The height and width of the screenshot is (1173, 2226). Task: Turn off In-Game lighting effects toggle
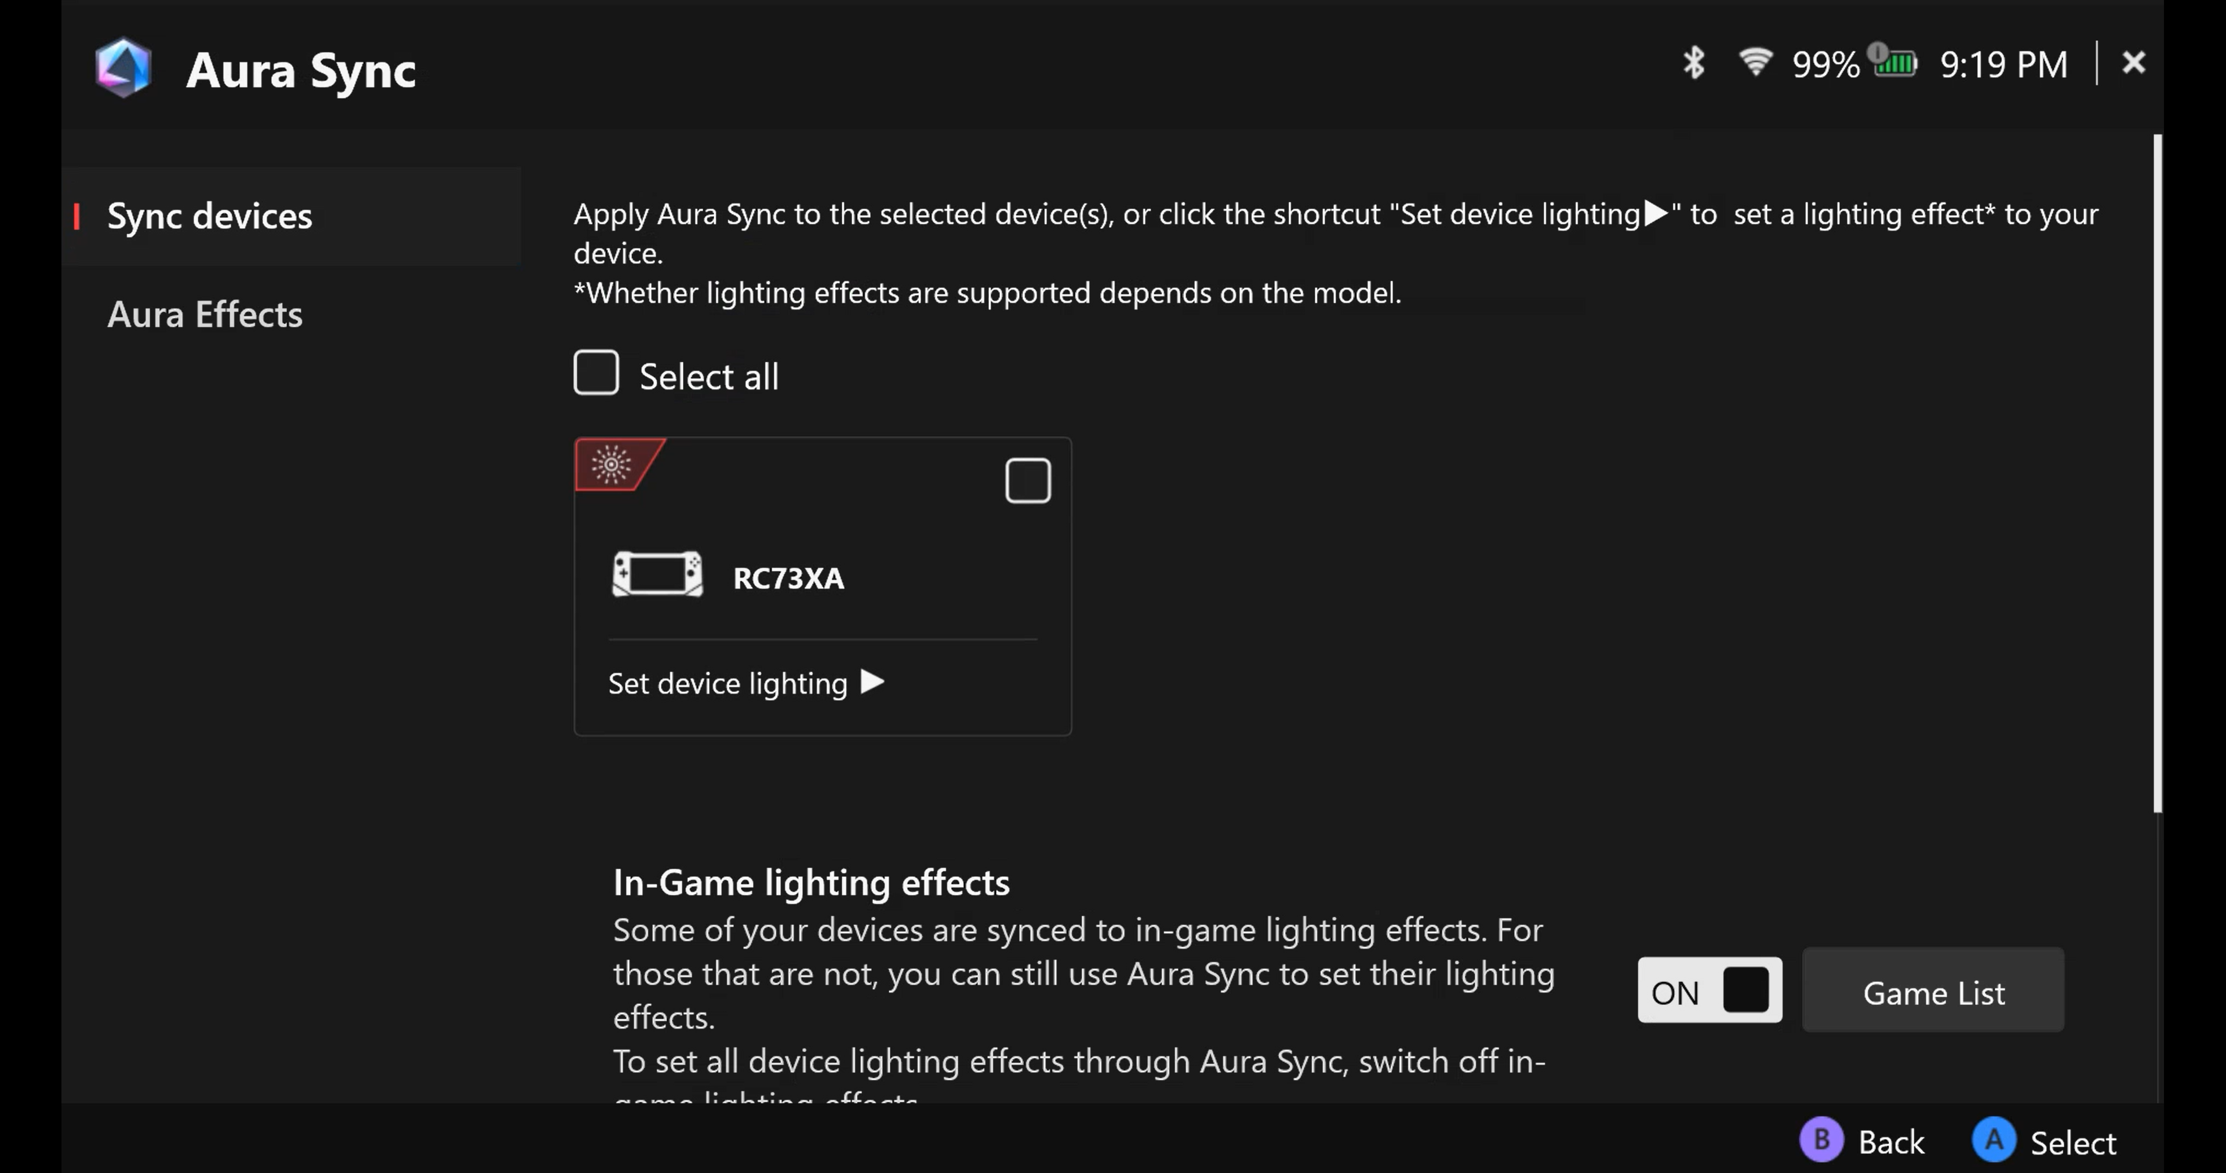point(1708,990)
